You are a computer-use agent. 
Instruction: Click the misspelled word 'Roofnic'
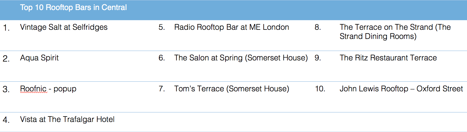(33, 89)
